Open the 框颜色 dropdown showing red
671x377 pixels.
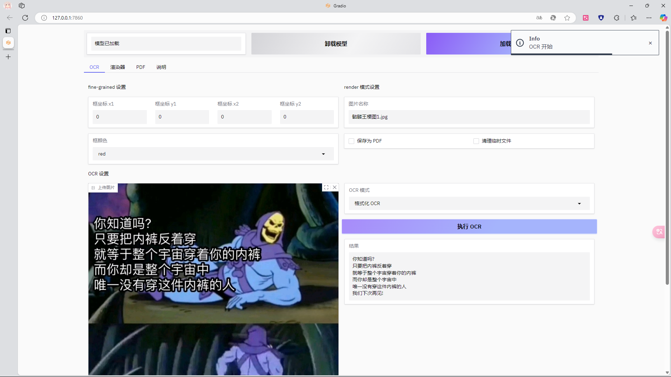tap(213, 154)
